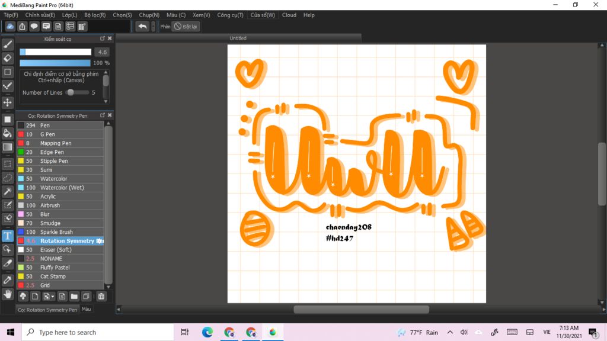Select the Eraser tool in left toolbar
This screenshot has width=607, height=341.
click(x=7, y=59)
